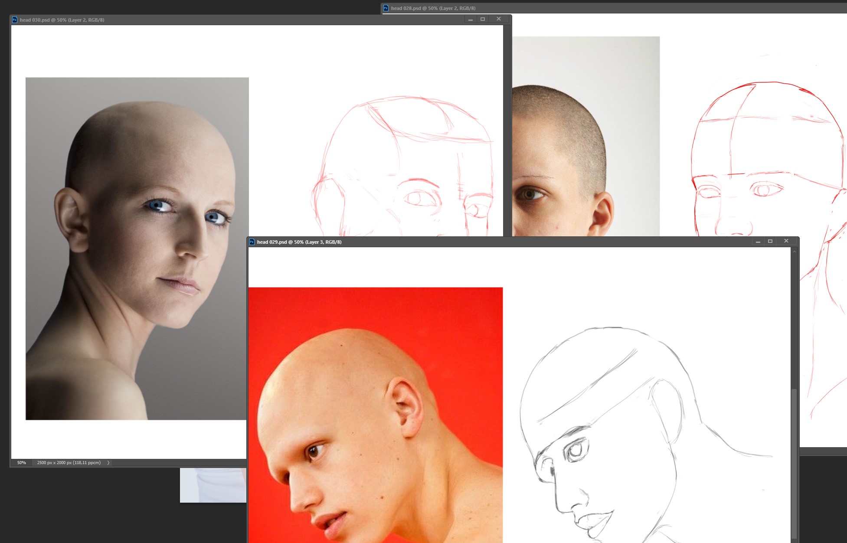Click the scroll-up arrow in head 029.psd
Screen dimensions: 847x543
tap(794, 252)
